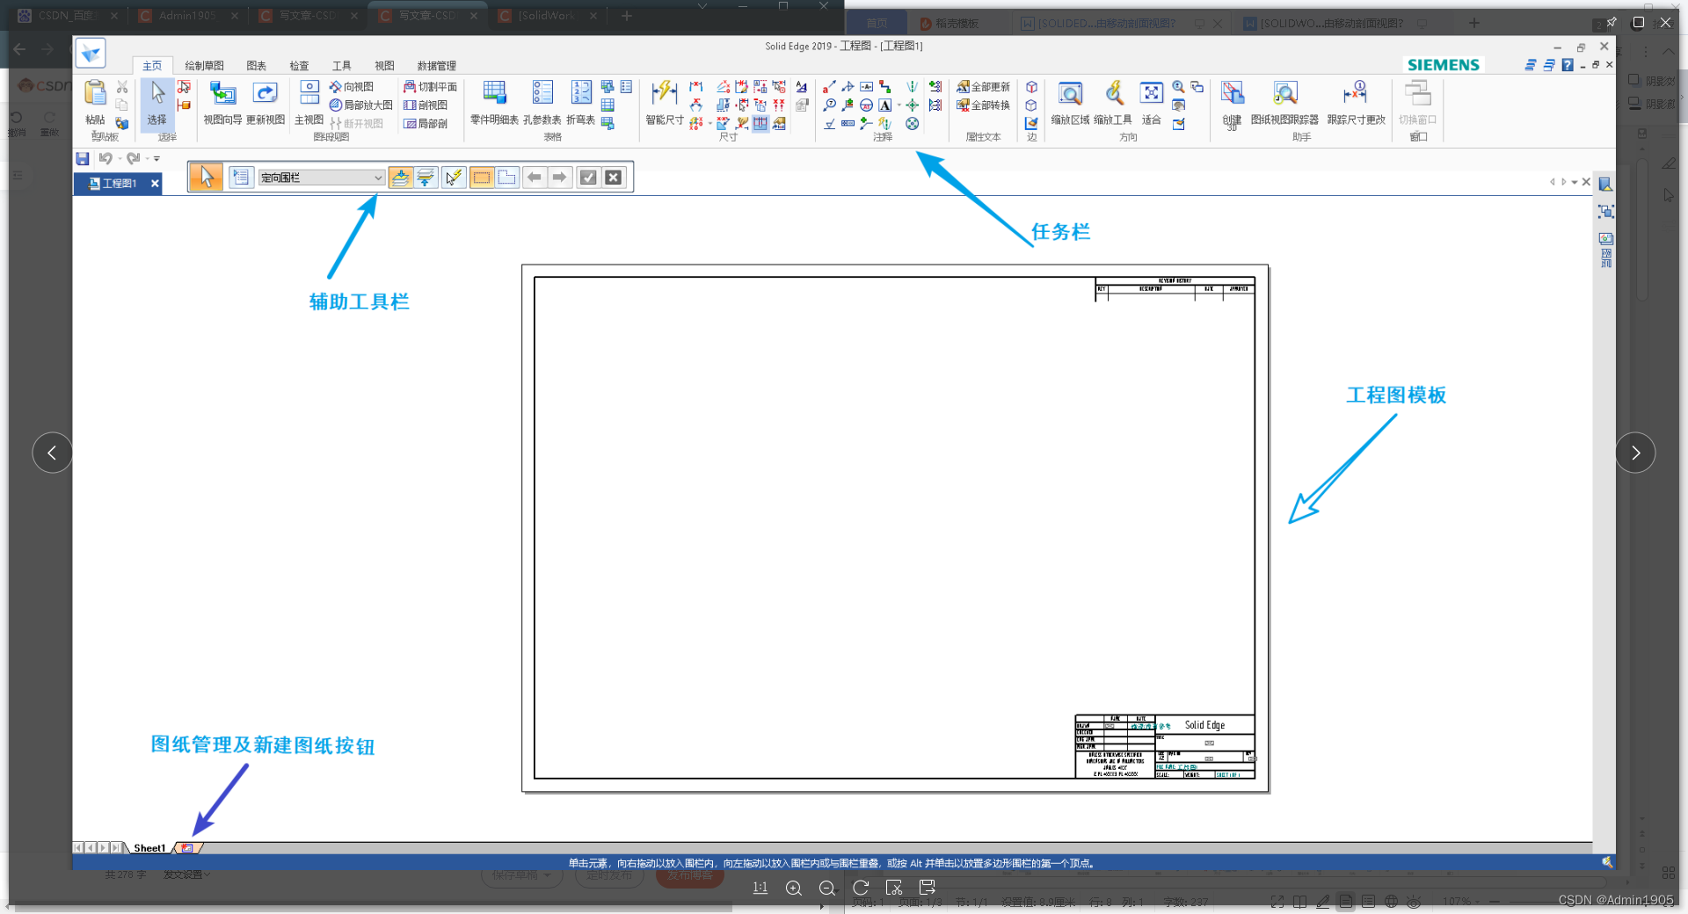The image size is (1688, 914).
Task: Click the Fit (适合) view icon
Action: 1151,103
